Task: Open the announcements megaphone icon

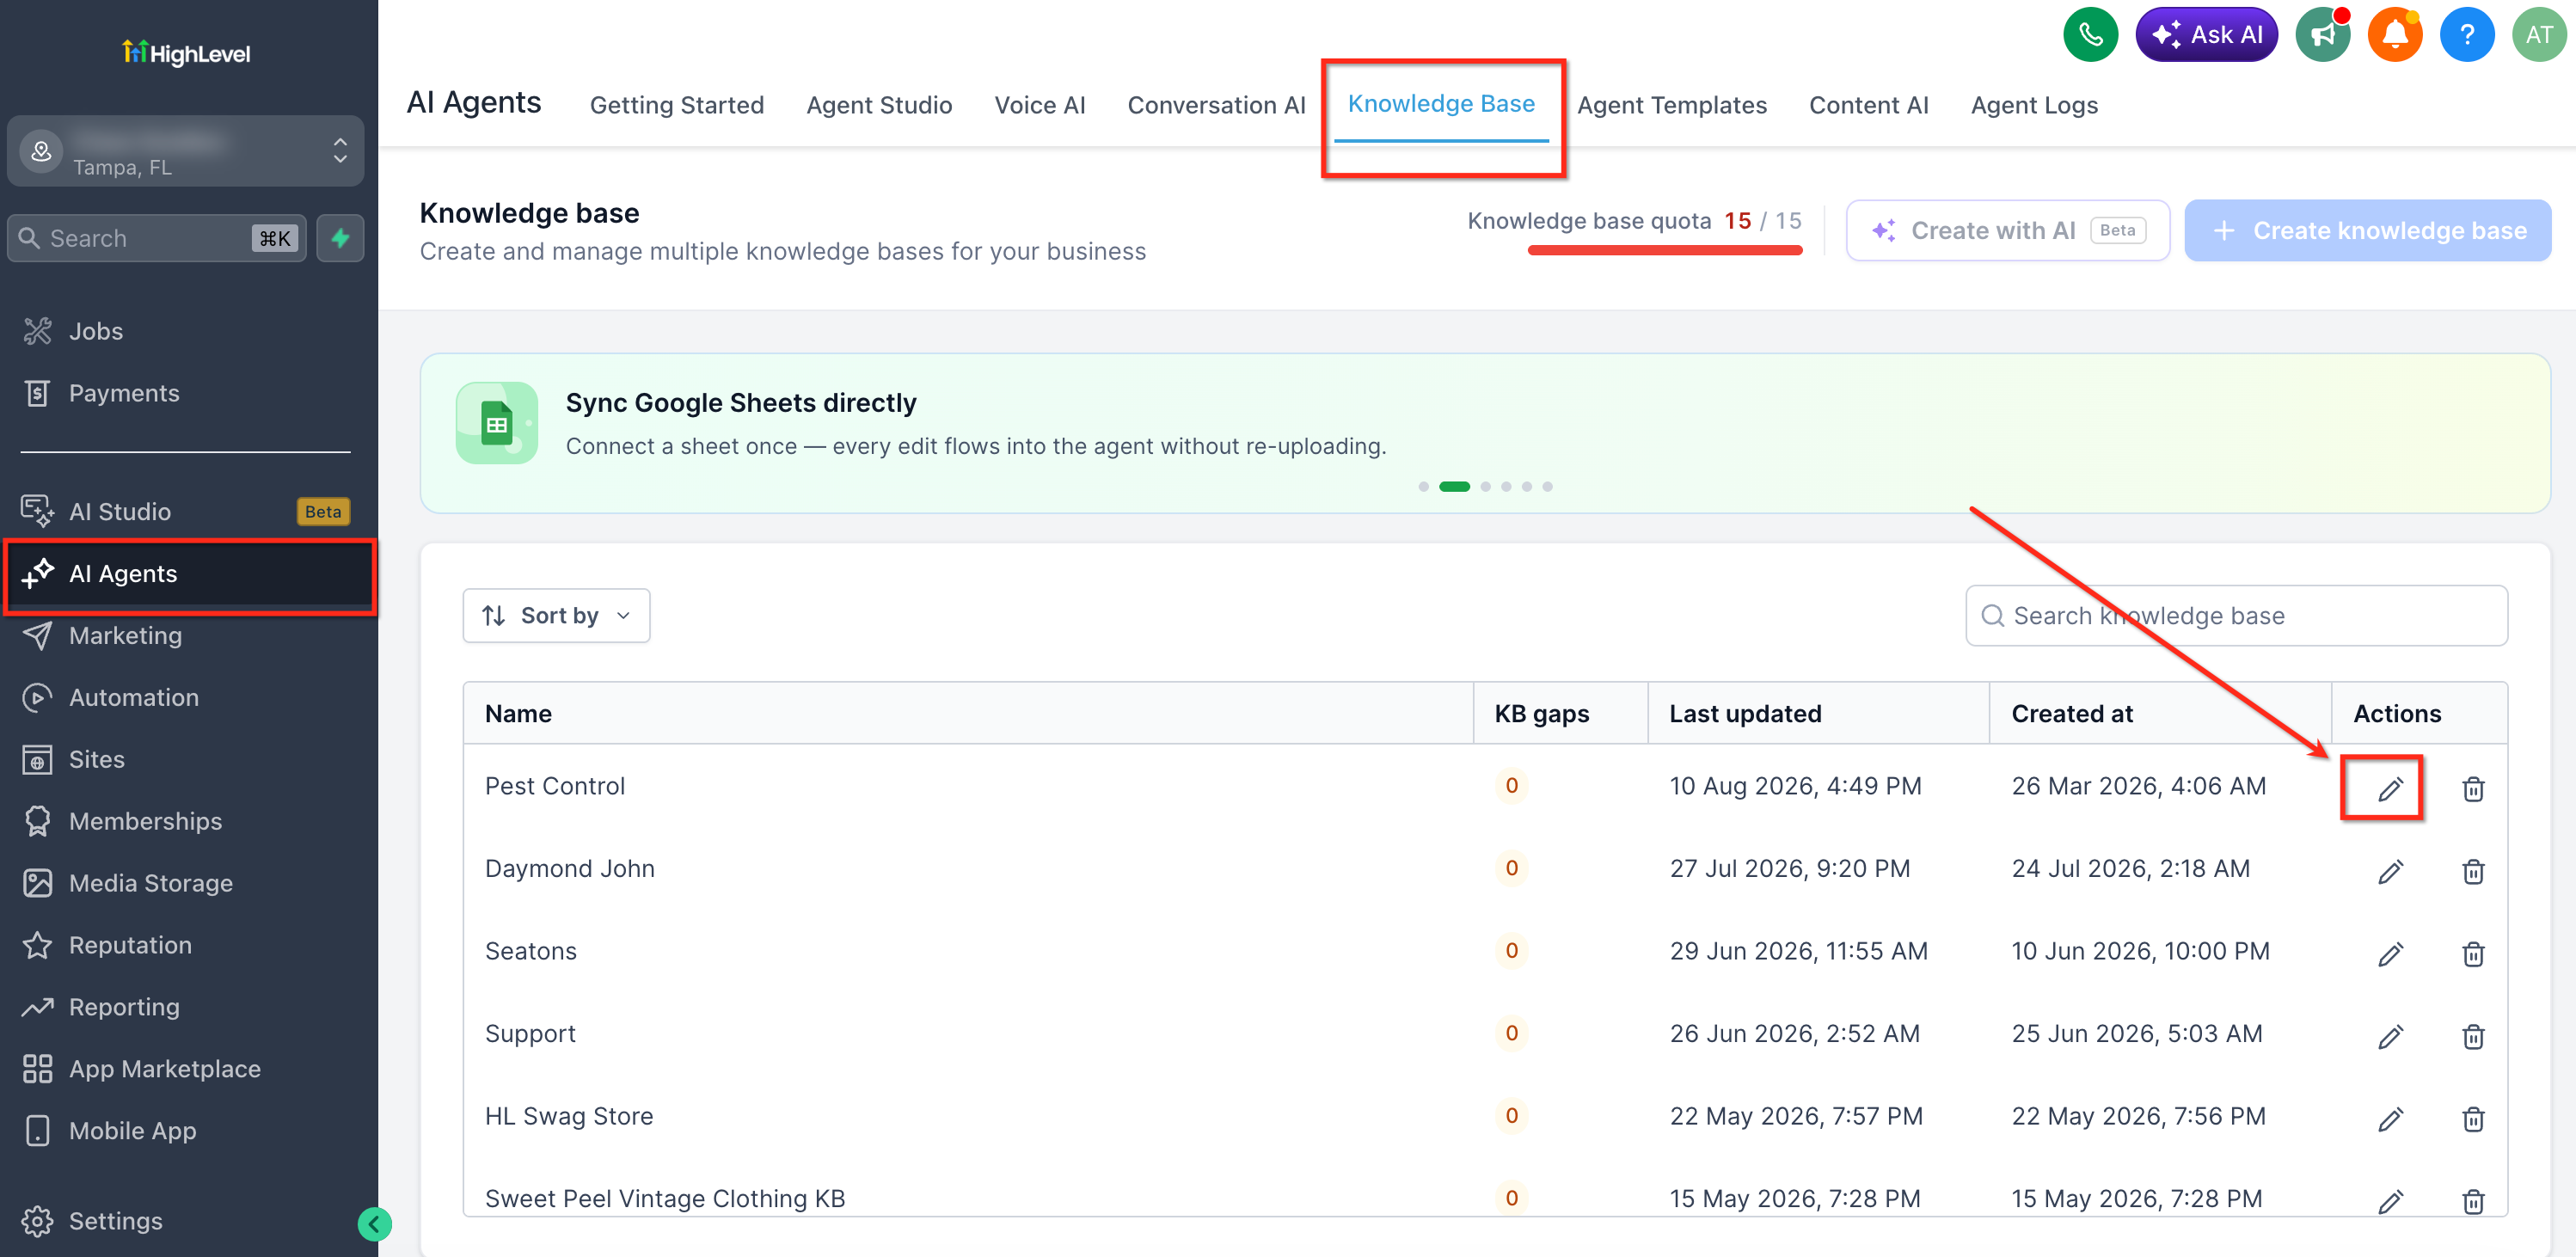Action: point(2322,35)
